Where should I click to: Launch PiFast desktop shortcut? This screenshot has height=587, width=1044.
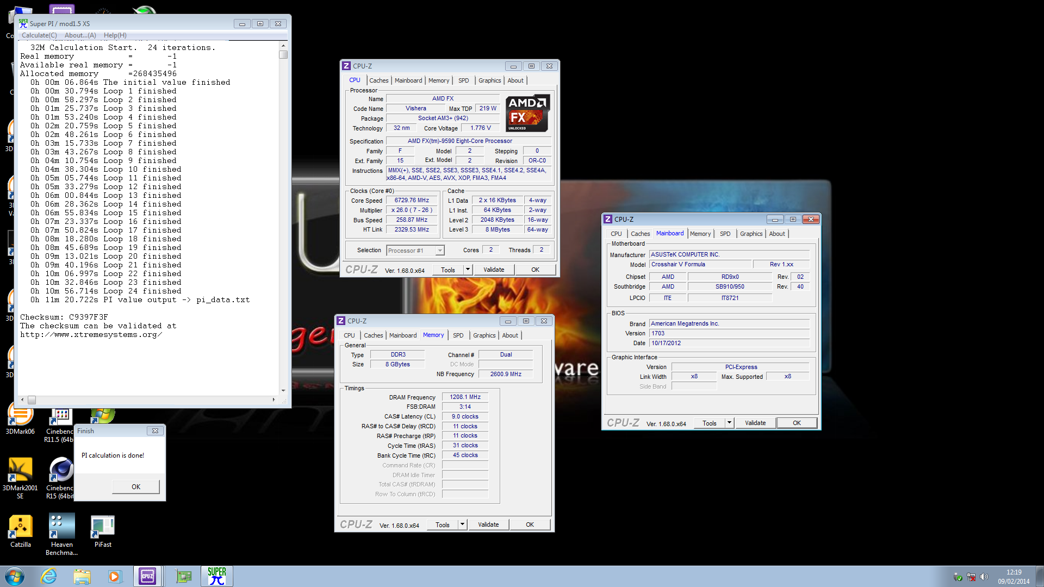click(103, 531)
